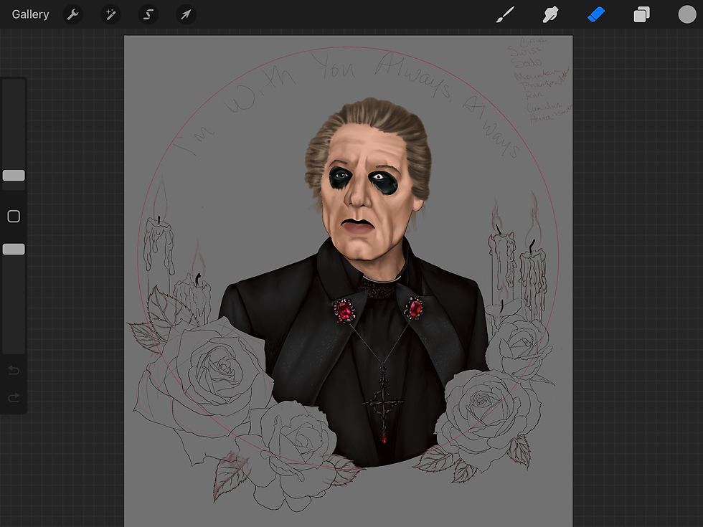Open the Actions wrench menu
The height and width of the screenshot is (527, 703).
point(72,14)
